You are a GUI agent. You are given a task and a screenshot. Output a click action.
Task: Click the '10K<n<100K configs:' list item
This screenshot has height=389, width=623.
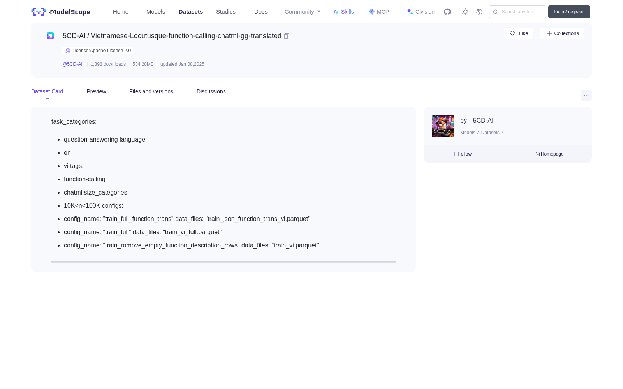pos(93,206)
